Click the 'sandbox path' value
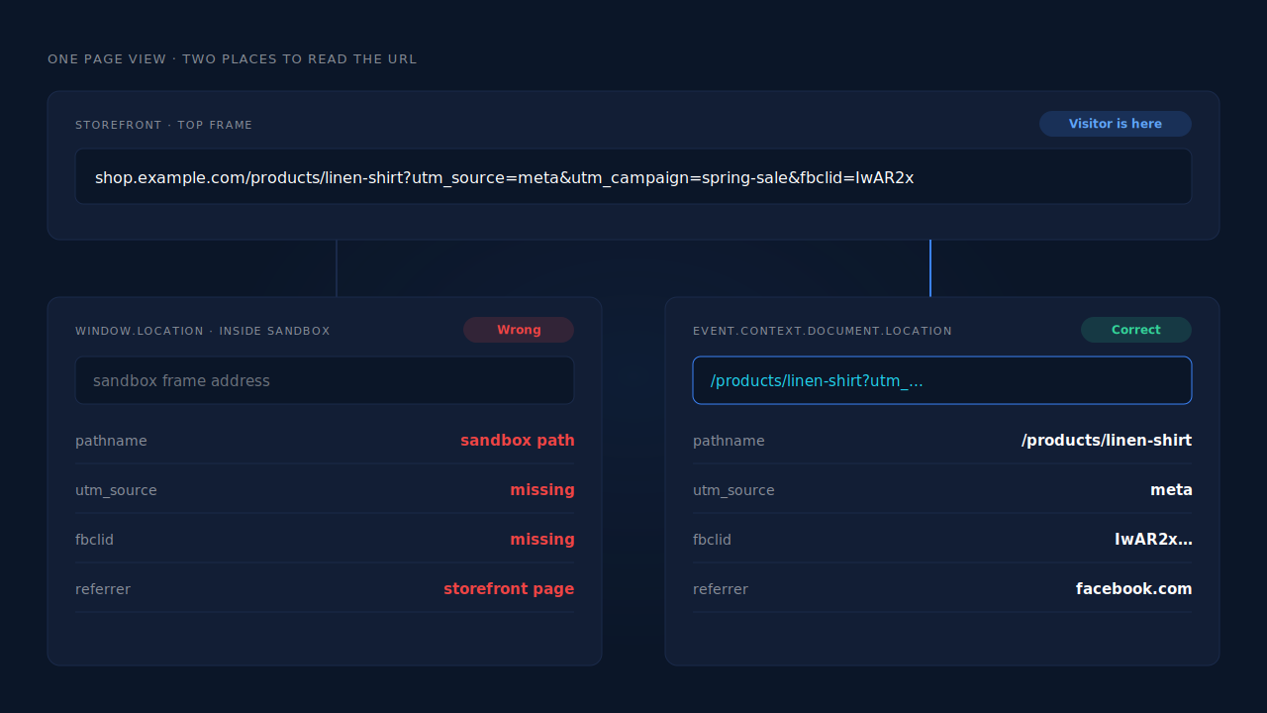Viewport: 1267px width, 713px height. (518, 440)
